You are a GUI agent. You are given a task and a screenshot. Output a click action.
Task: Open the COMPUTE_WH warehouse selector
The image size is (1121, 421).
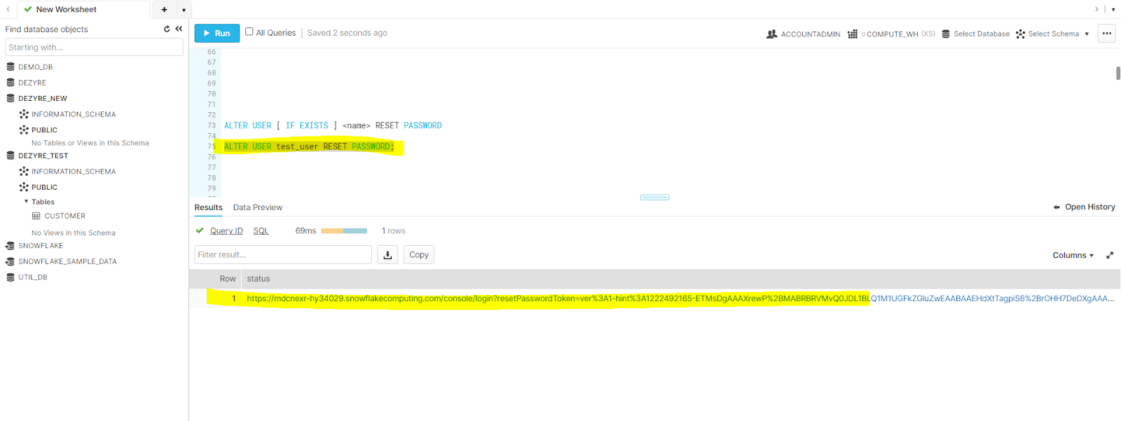(891, 34)
